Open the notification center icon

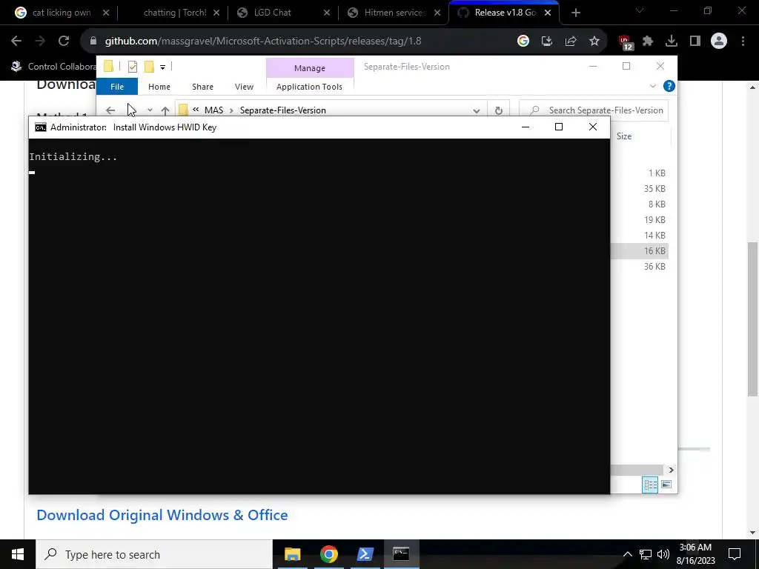click(735, 554)
